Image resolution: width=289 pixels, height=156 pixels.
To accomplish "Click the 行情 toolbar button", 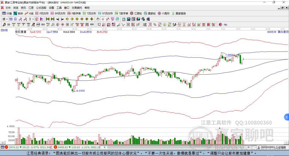I will tap(7, 14).
